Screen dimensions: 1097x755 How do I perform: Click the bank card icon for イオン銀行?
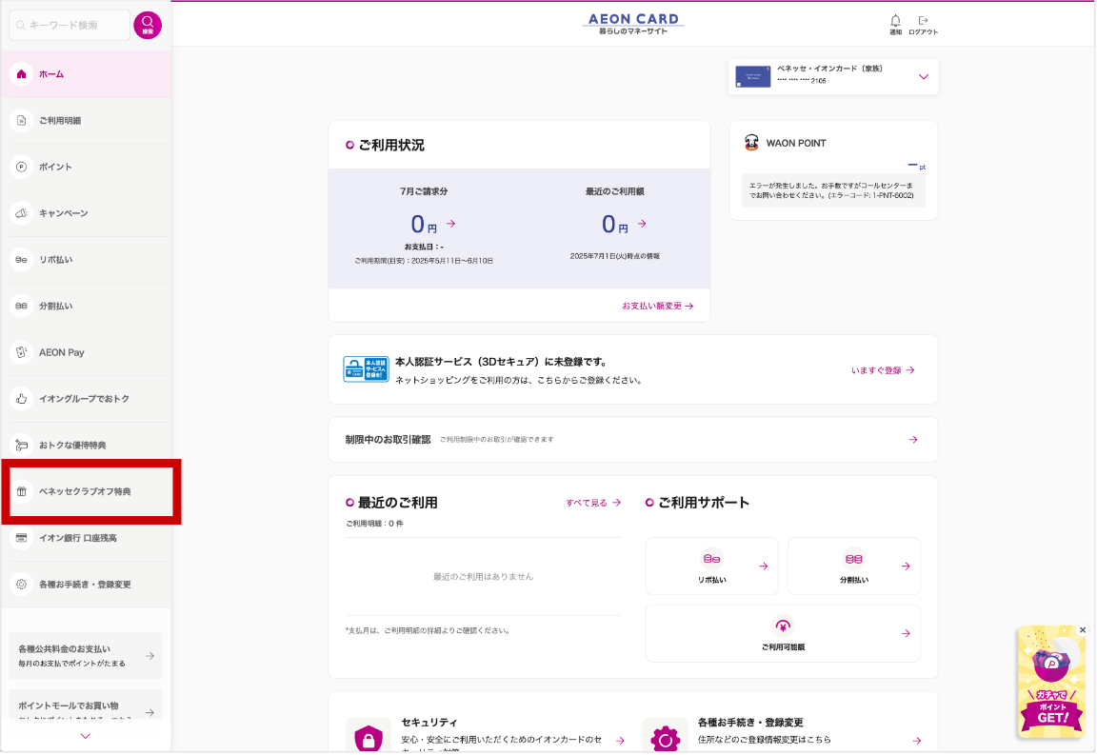click(x=22, y=537)
